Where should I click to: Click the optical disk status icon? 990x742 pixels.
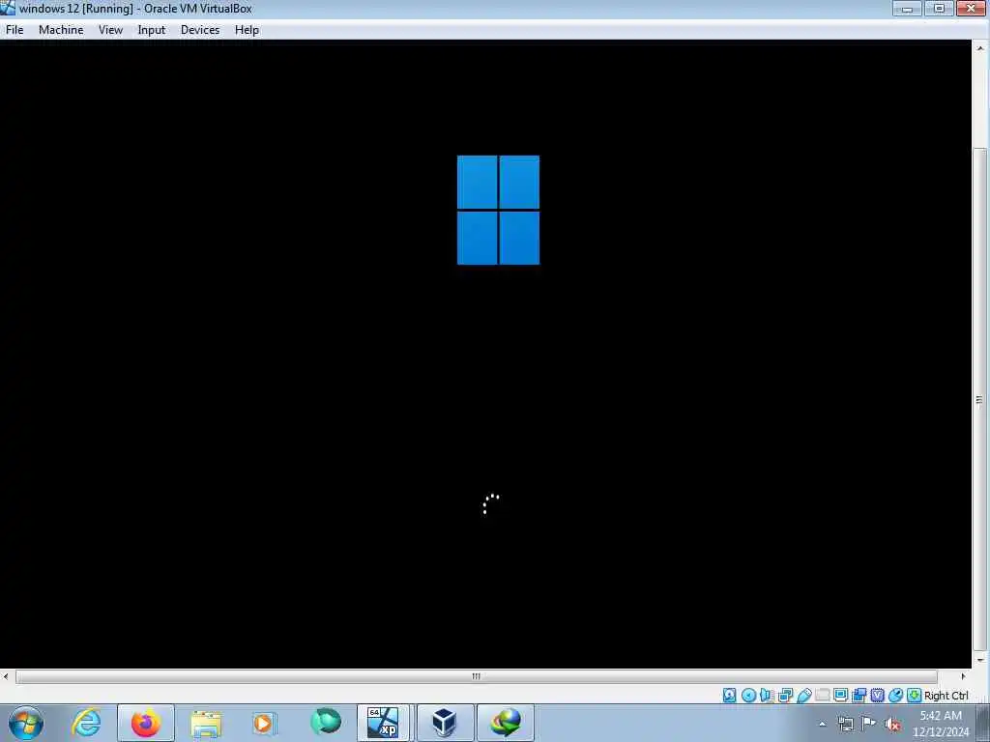(749, 696)
